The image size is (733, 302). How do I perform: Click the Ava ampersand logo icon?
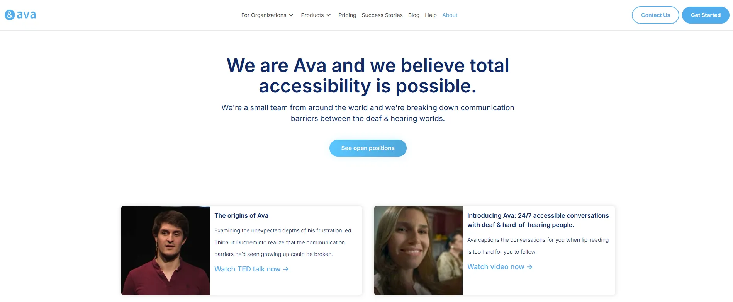click(x=10, y=15)
